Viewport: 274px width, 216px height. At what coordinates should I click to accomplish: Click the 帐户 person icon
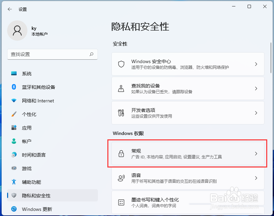tap(14, 141)
